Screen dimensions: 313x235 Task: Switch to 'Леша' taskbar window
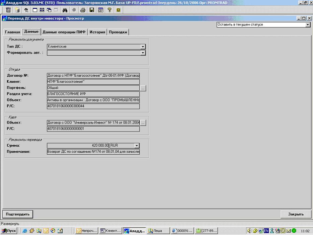point(158,231)
